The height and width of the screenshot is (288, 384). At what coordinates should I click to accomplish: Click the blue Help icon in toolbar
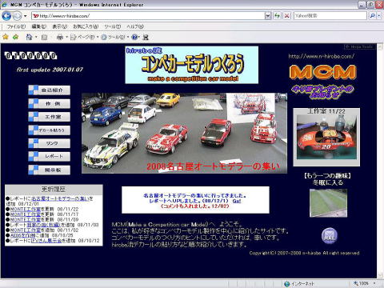click(135, 37)
